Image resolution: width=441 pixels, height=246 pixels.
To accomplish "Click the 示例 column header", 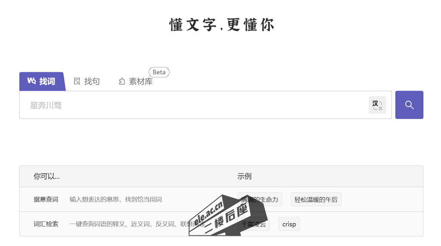I will [244, 176].
